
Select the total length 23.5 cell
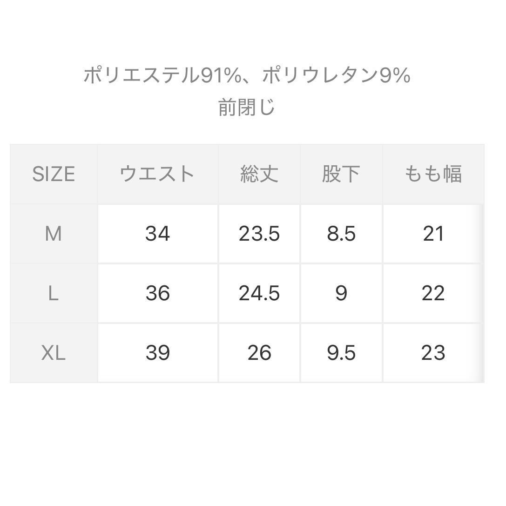(259, 234)
